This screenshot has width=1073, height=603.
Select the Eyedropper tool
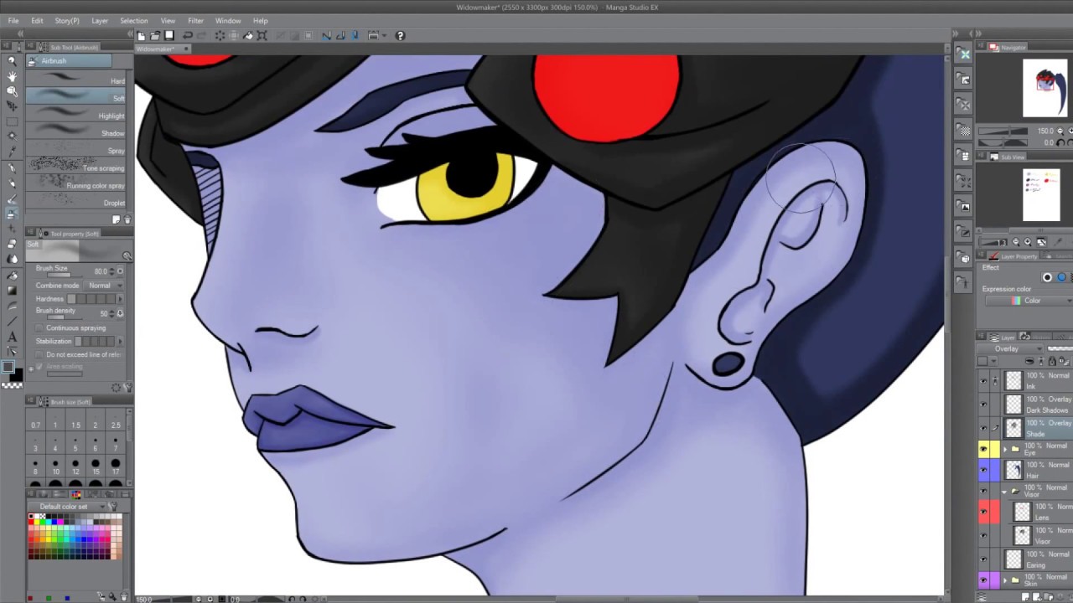(x=12, y=152)
